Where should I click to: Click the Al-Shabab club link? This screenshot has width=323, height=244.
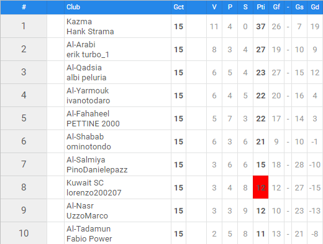(85, 137)
